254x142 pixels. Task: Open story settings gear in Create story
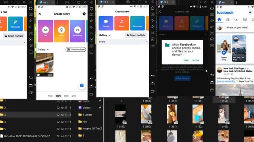click(84, 14)
